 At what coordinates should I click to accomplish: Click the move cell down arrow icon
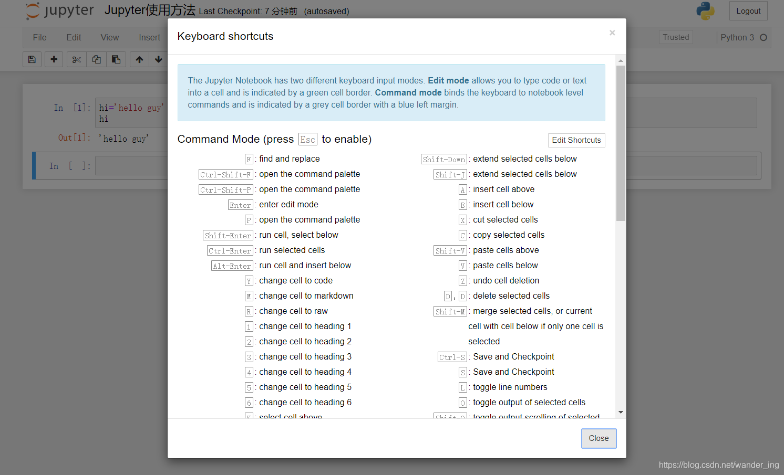pyautogui.click(x=159, y=59)
